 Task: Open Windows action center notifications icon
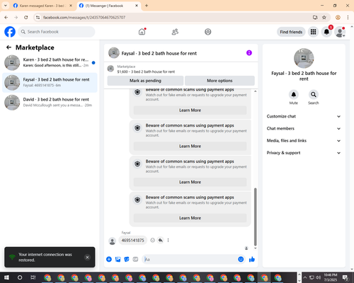click(346, 277)
